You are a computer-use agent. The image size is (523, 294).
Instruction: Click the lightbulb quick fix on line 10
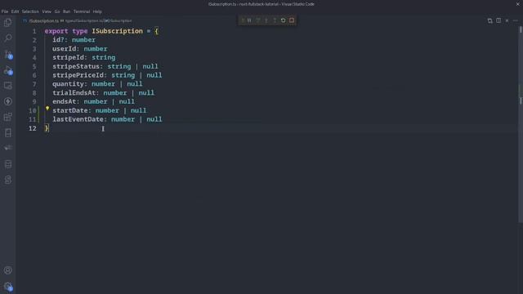[x=47, y=109]
